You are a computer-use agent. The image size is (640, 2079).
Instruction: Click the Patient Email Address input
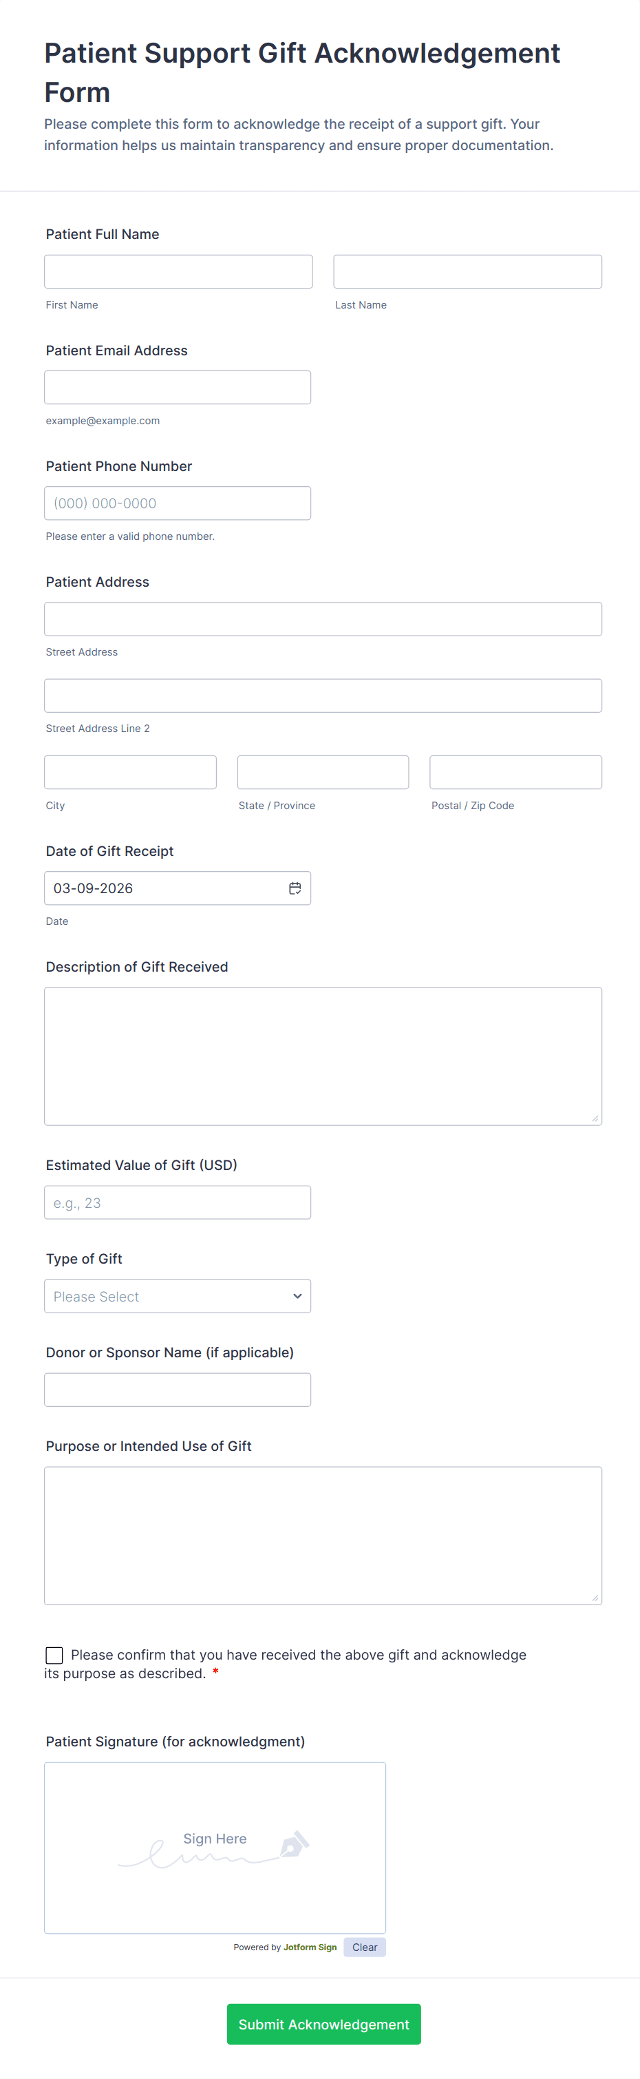(x=178, y=388)
